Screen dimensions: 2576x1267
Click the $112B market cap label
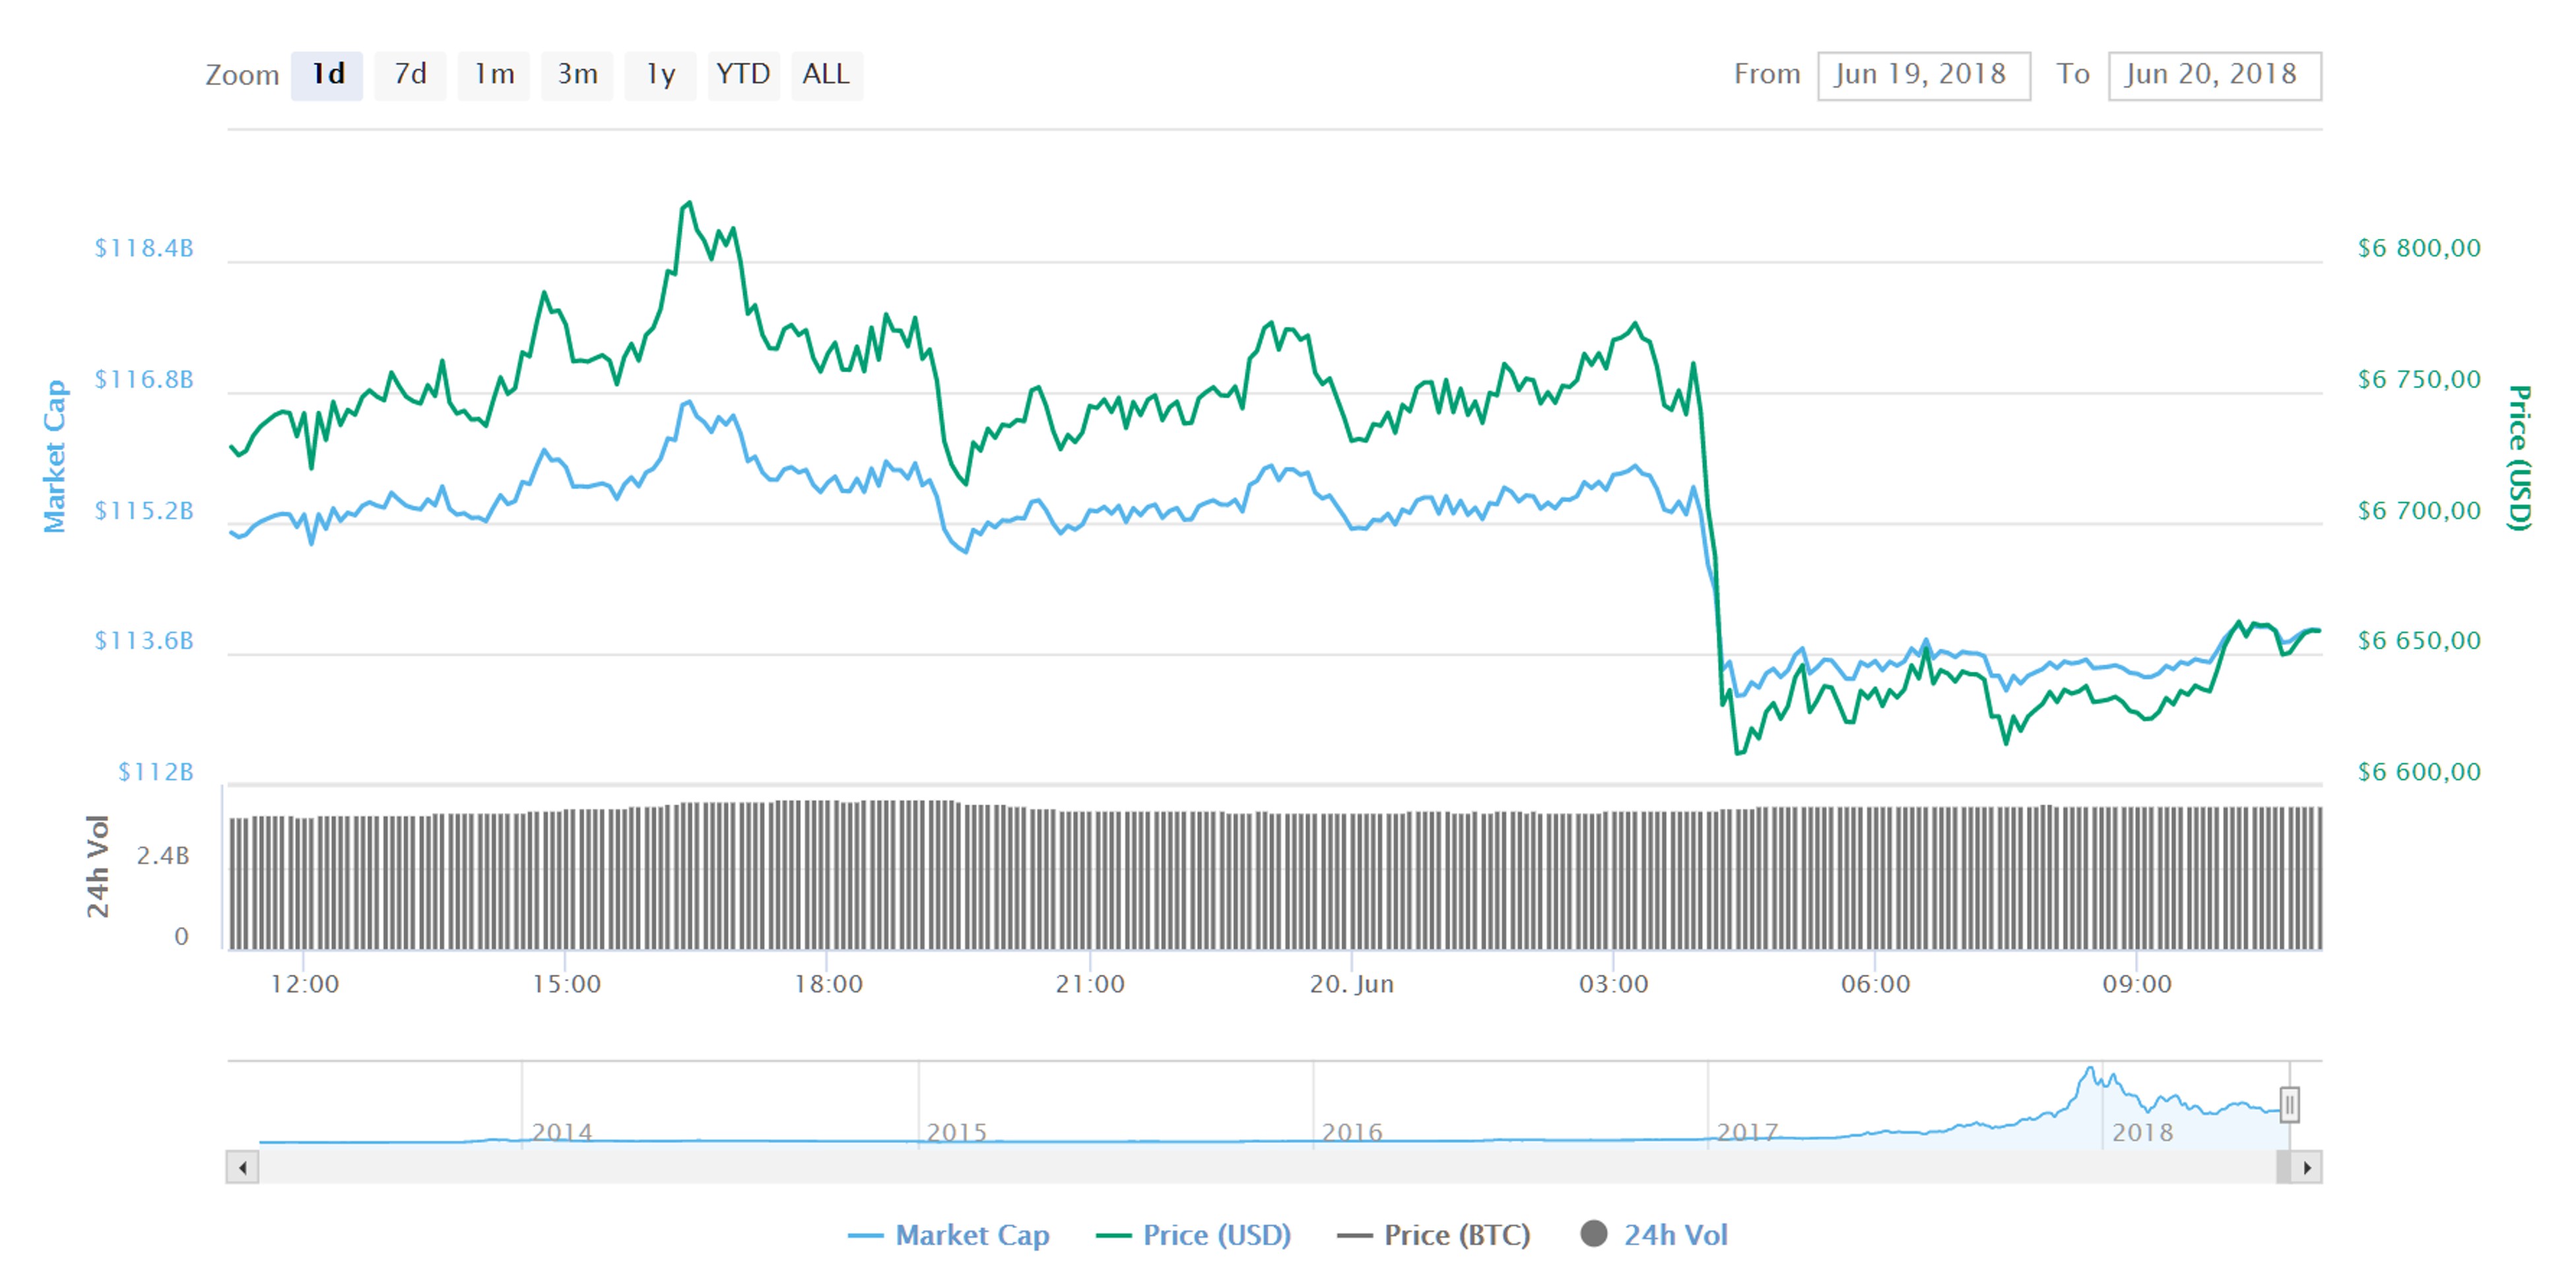[x=155, y=771]
